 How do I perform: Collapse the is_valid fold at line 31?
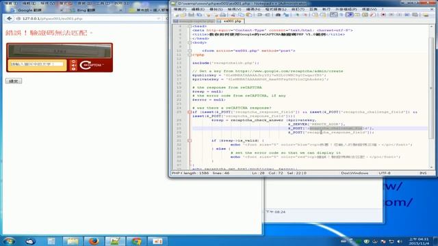click(x=190, y=141)
